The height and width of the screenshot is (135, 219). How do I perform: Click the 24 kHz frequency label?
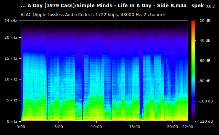pyautogui.click(x=11, y=21)
